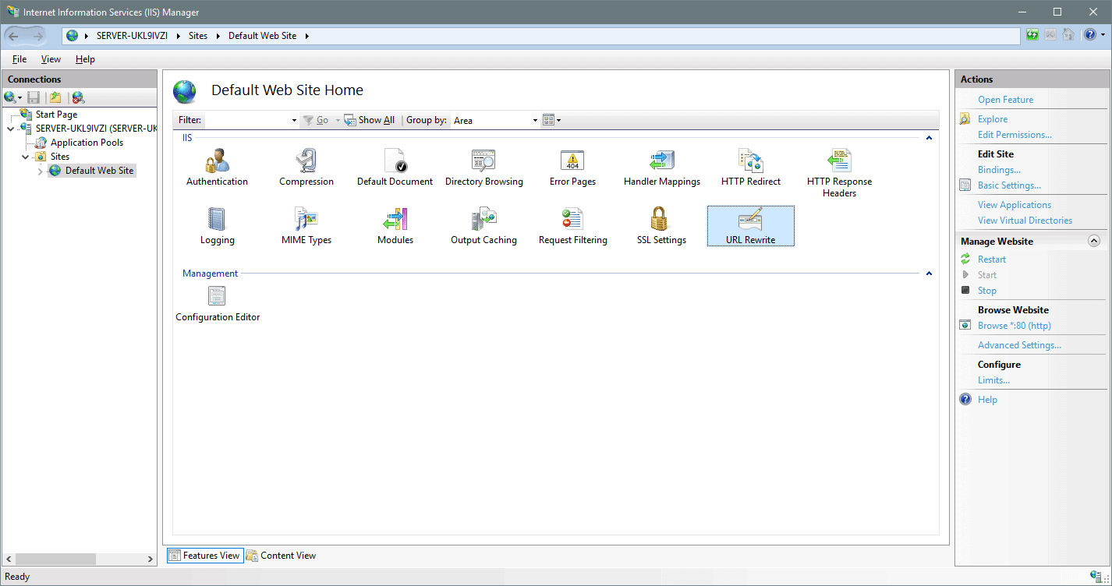Open SSL Settings feature
Screen dimensions: 1112x586
tap(662, 226)
